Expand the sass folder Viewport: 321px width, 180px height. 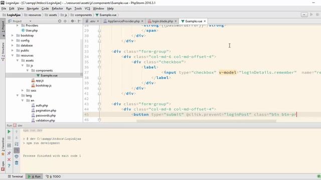click(x=23, y=90)
